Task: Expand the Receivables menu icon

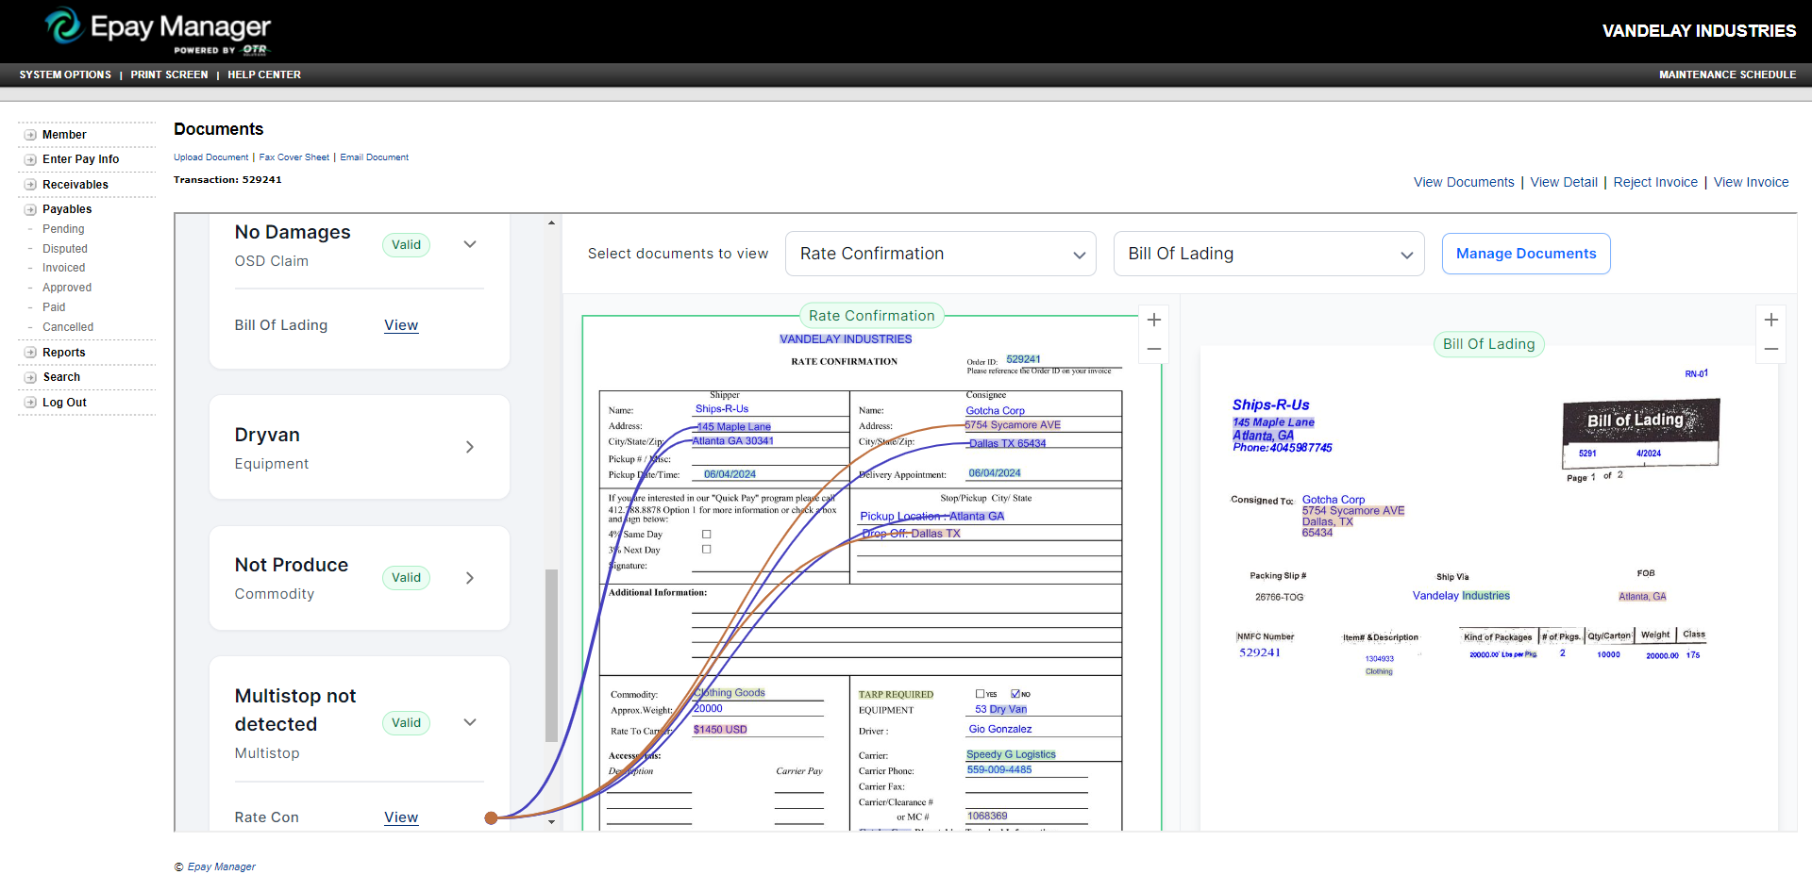Action: [30, 185]
